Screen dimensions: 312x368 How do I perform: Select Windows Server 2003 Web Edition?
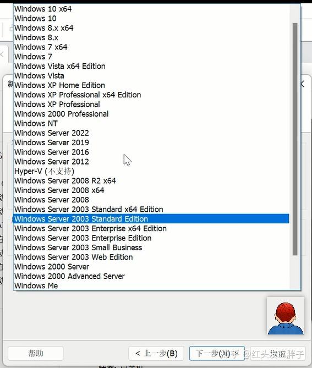151,257
